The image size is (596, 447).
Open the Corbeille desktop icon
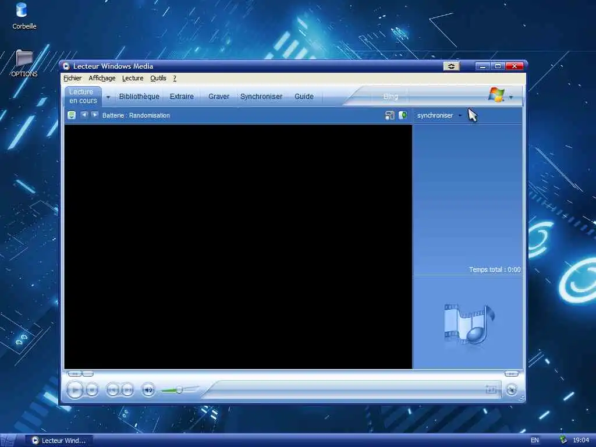23,16
